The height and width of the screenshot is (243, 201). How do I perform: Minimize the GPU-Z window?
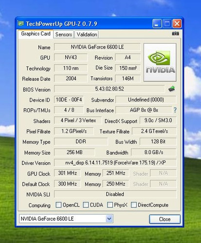pos(157,24)
